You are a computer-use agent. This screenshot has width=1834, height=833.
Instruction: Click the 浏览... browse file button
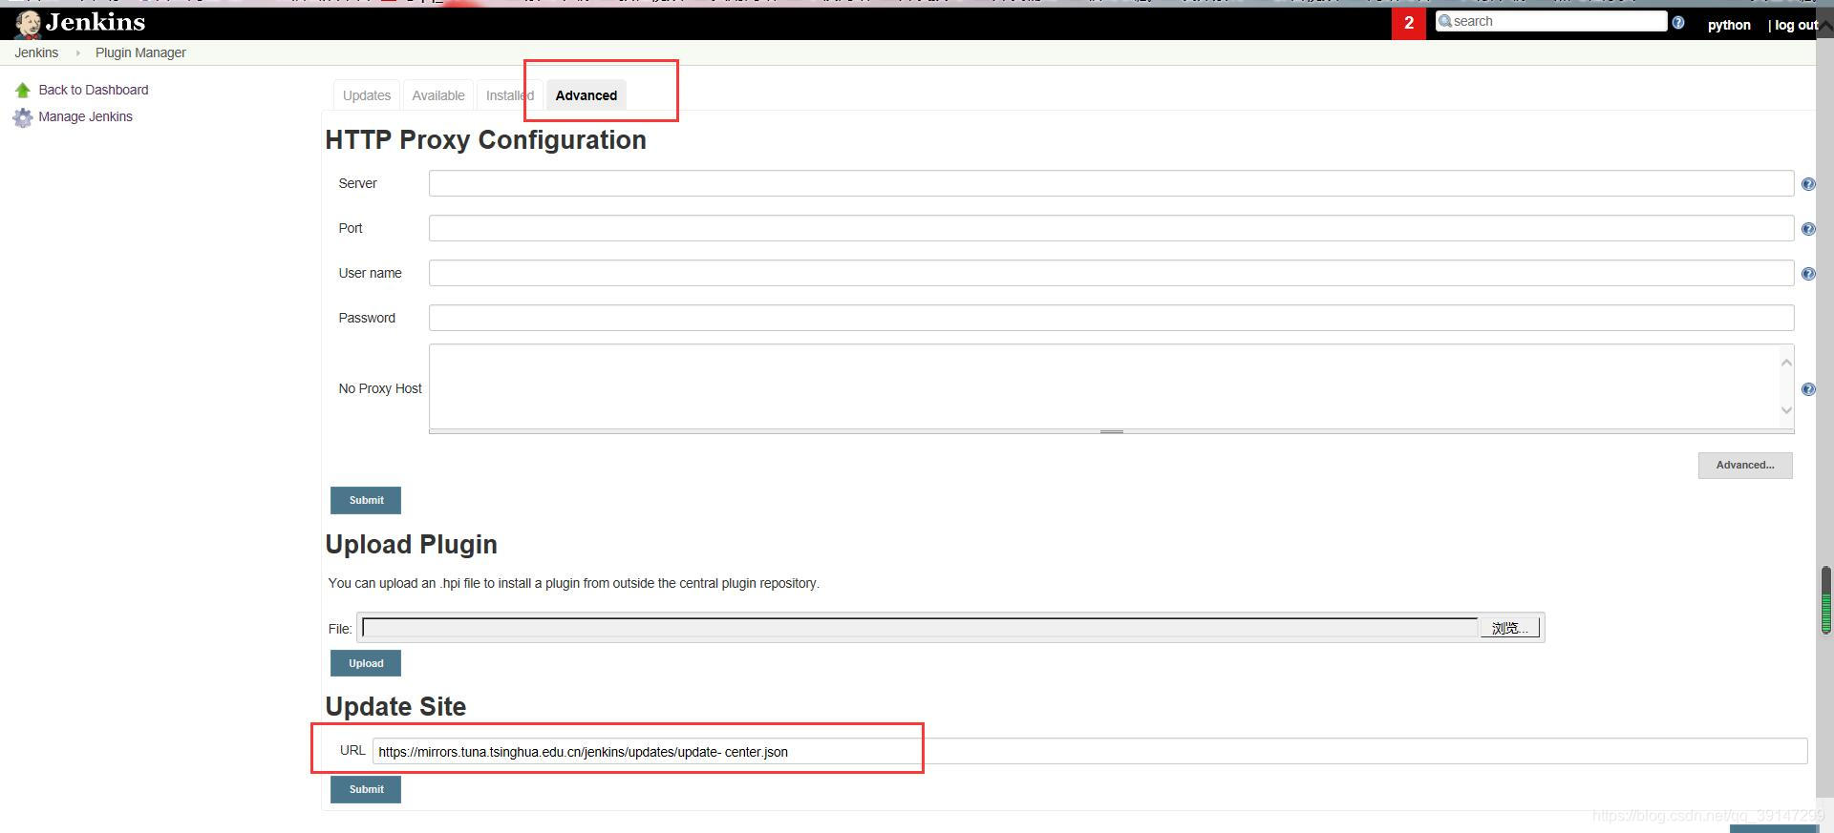[x=1509, y=628]
